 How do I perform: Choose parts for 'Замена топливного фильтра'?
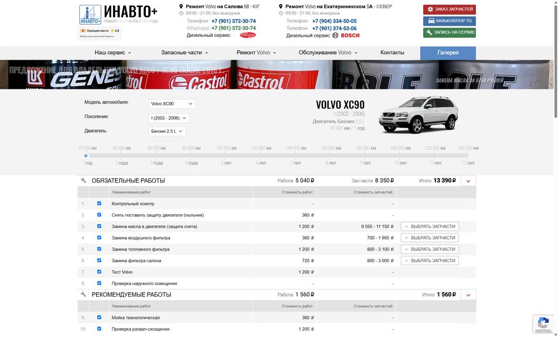click(x=430, y=249)
